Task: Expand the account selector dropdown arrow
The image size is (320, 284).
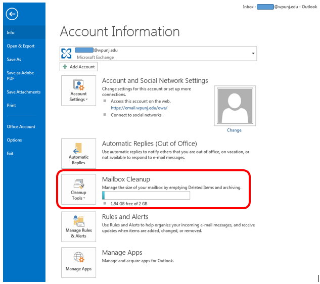Action: click(252, 54)
